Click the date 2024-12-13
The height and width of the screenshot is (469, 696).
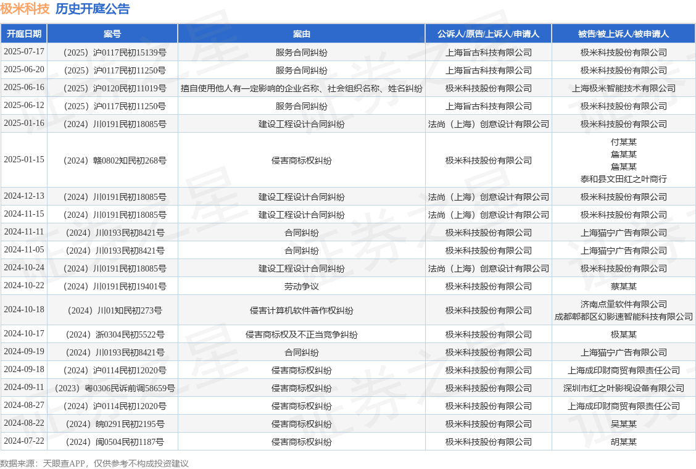24,196
